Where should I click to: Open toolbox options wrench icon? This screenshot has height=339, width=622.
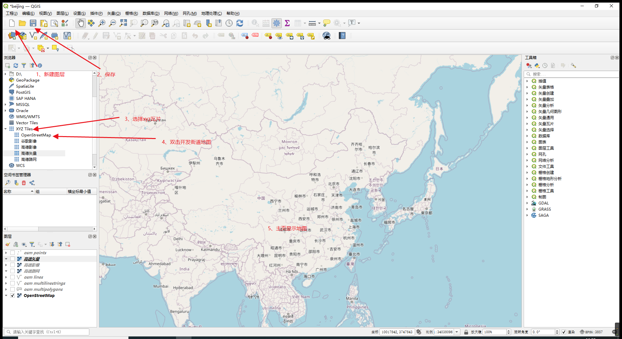(573, 65)
